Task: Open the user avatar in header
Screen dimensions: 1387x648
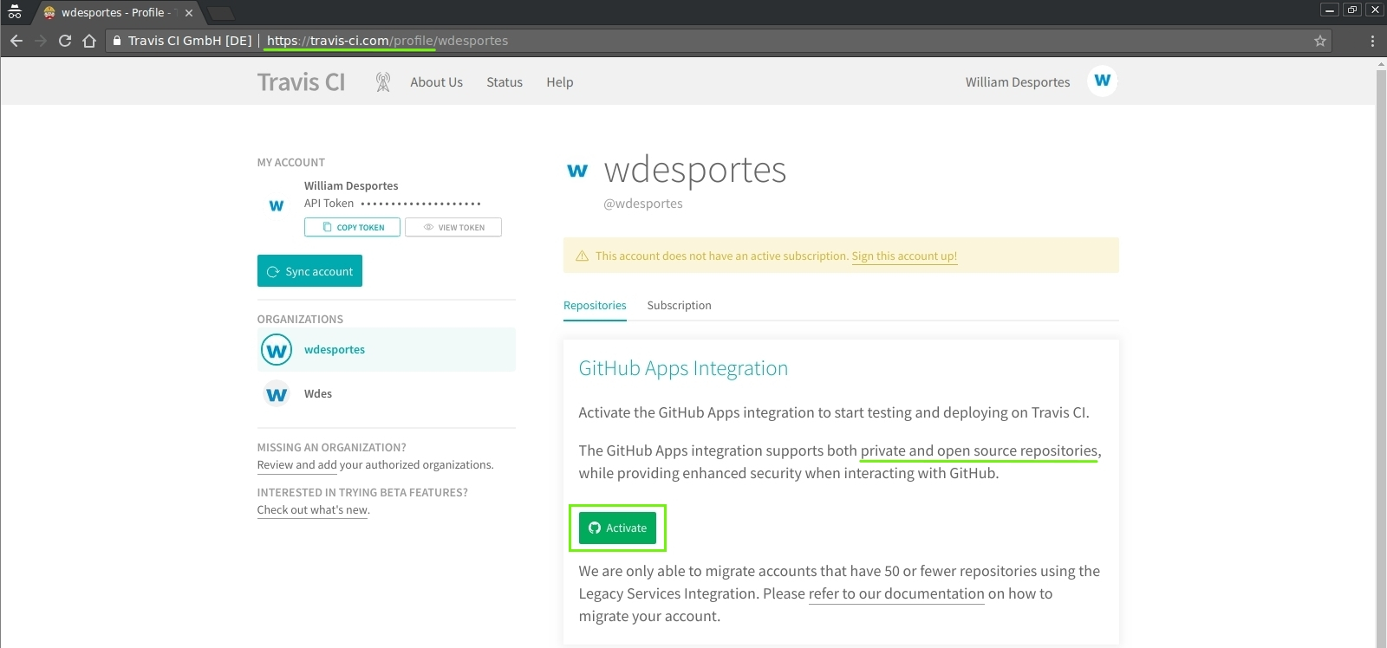Action: pyautogui.click(x=1102, y=81)
